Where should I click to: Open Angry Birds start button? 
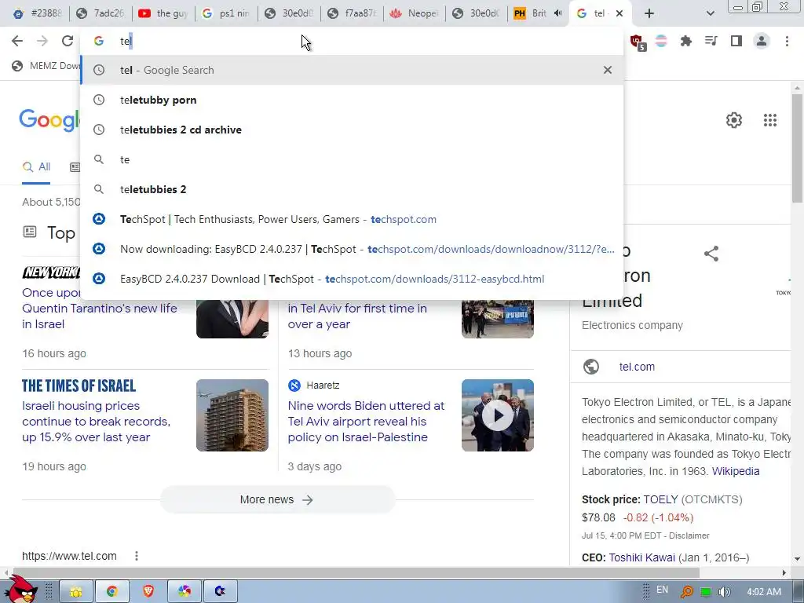coord(20,589)
